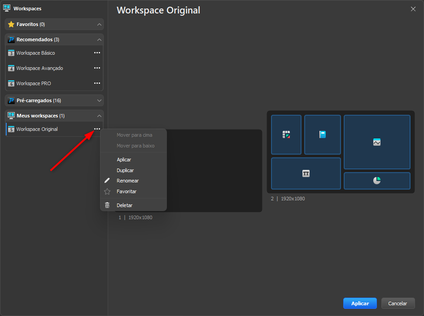Open the options dots for Workspace Original

point(97,129)
